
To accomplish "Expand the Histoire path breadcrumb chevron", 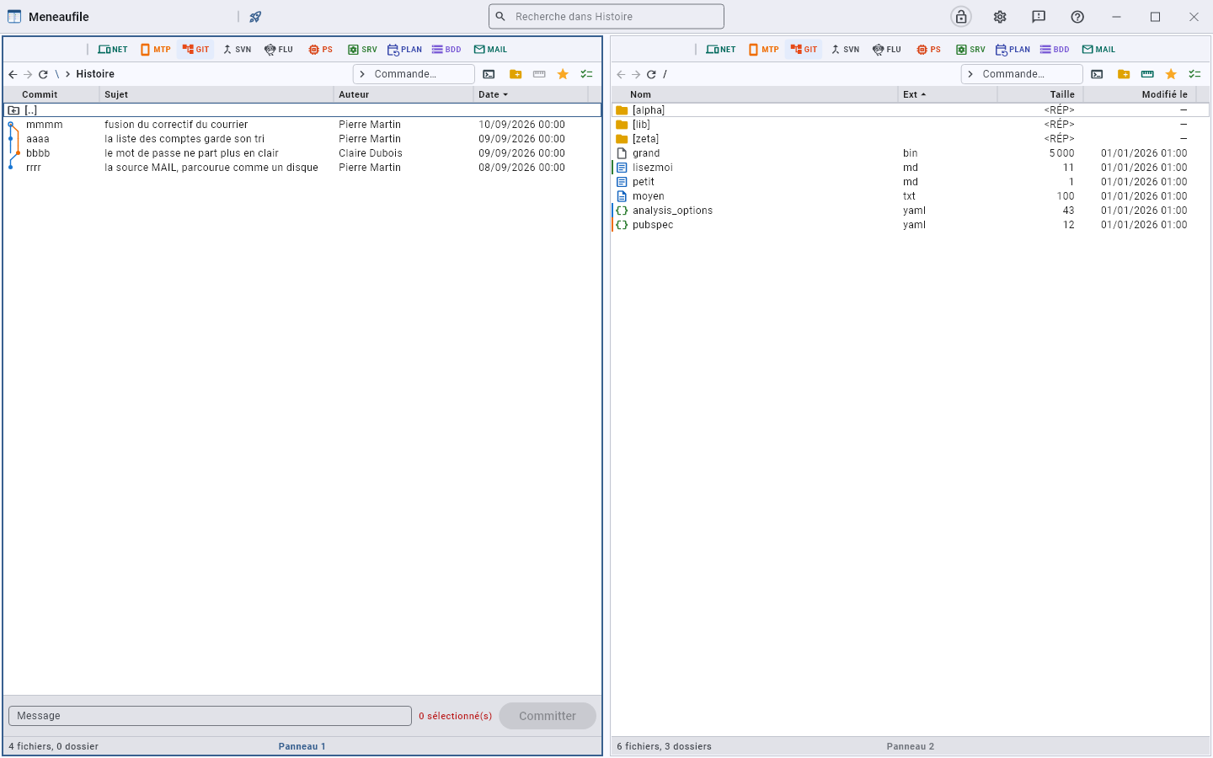I will 67,74.
